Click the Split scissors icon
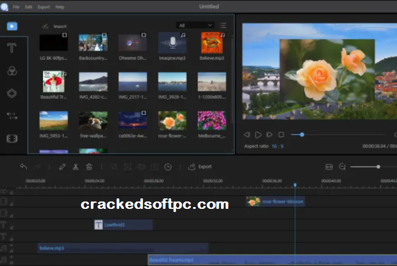Viewport: 397px width, 266px height. pos(75,166)
